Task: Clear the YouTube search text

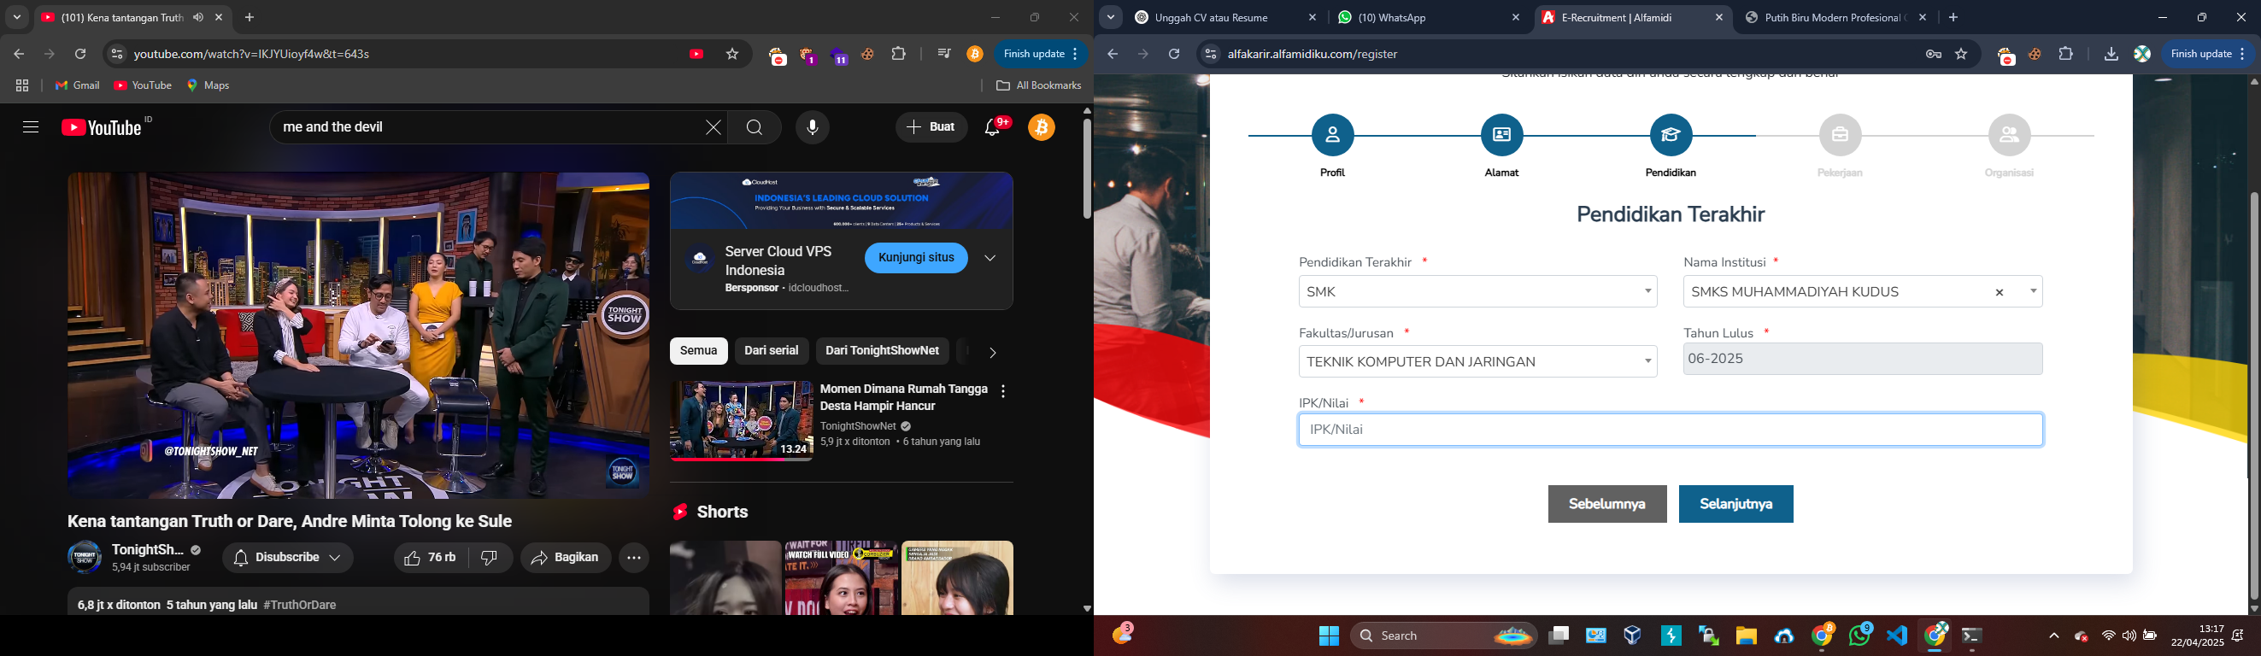Action: (x=714, y=128)
